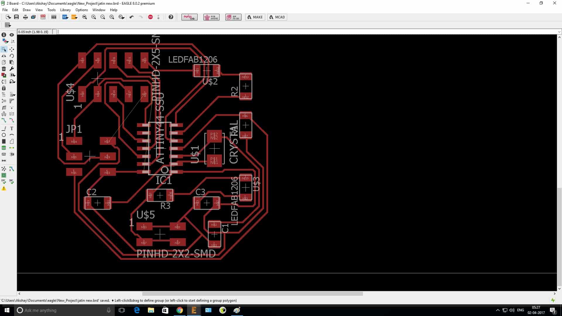This screenshot has width=562, height=316.
Task: Select the Arc tool
Action: pyautogui.click(x=12, y=135)
